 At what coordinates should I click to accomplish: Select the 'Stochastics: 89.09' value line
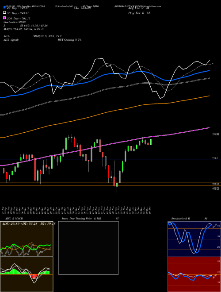[15, 22]
